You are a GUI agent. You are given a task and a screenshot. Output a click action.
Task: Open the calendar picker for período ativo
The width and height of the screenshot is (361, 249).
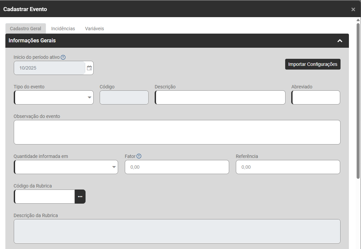(x=89, y=68)
